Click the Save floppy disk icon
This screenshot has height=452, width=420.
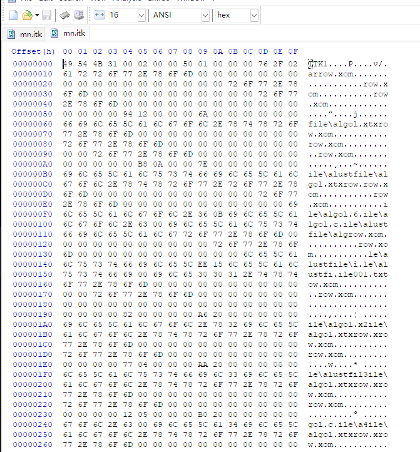(46, 15)
